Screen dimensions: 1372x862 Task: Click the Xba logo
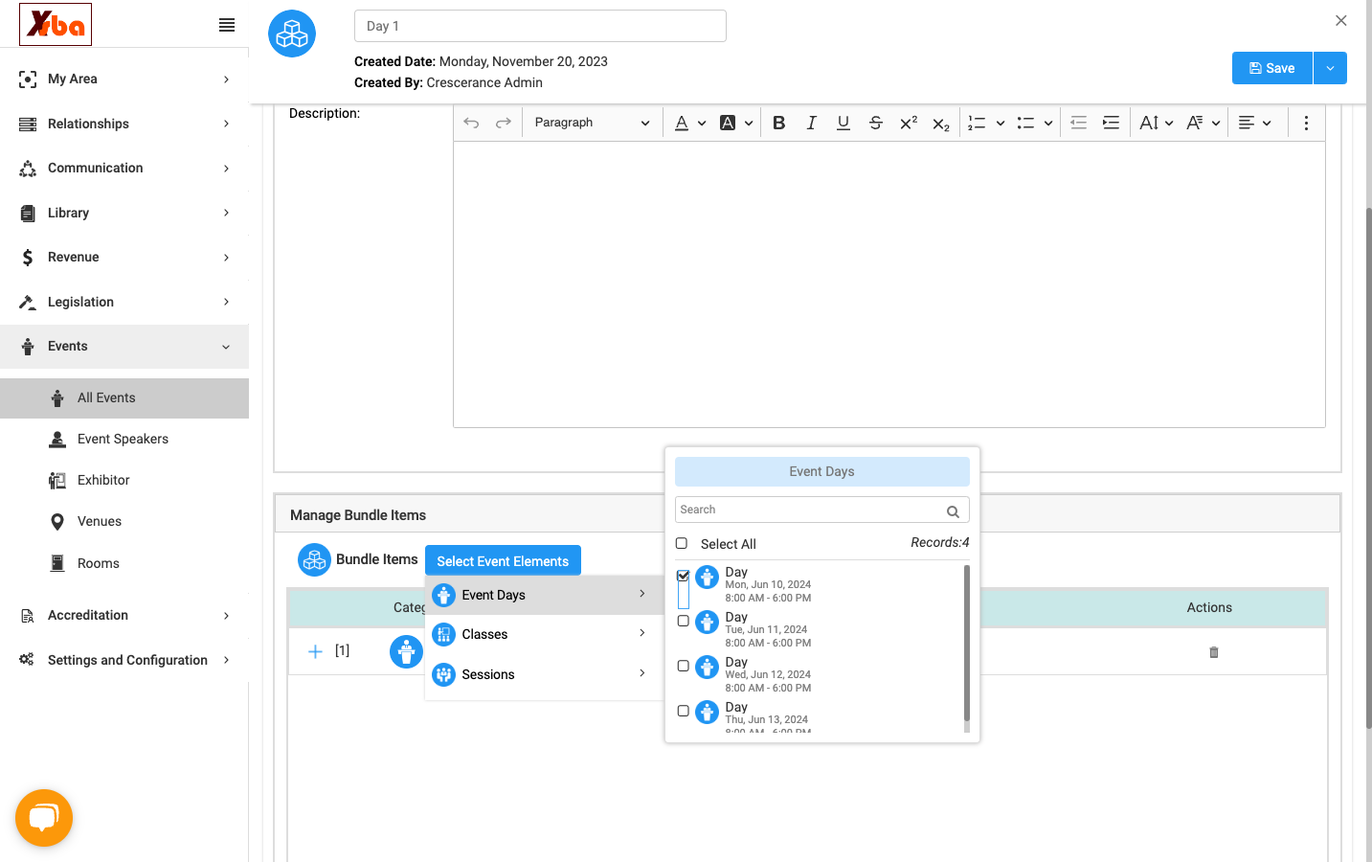(56, 24)
